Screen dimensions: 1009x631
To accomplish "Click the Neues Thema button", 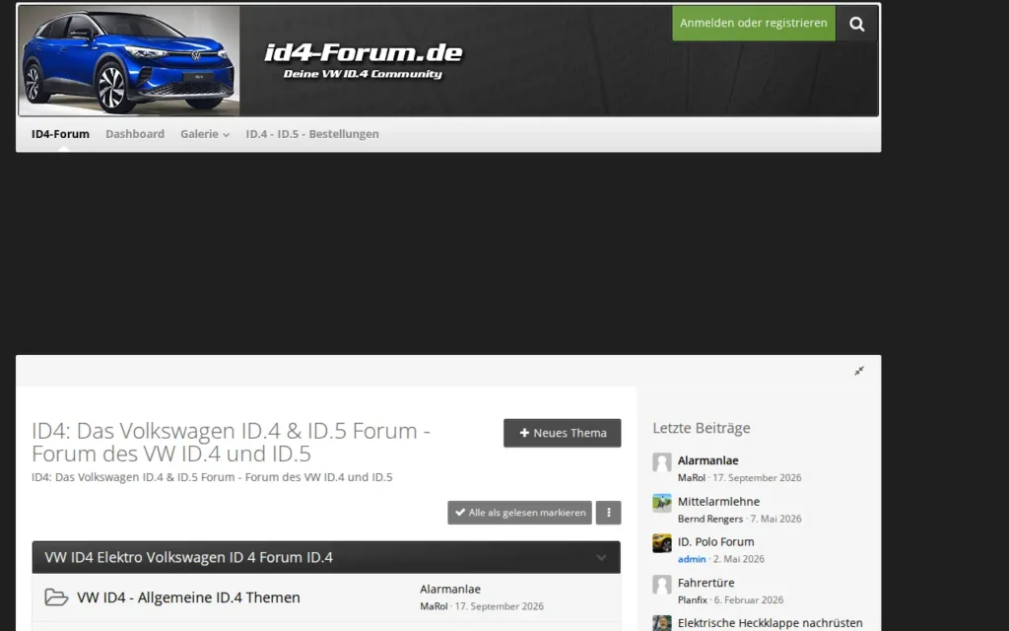I will [x=563, y=433].
